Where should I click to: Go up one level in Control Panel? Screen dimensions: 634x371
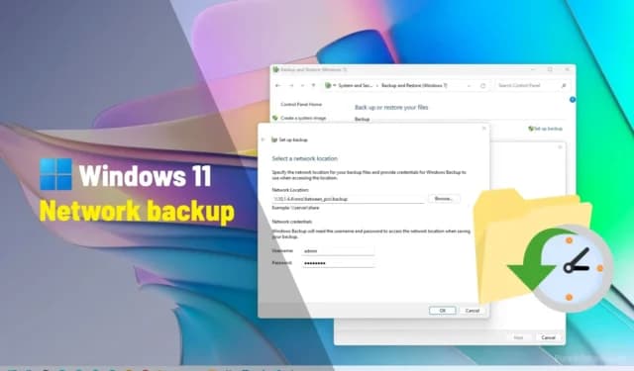(313, 86)
